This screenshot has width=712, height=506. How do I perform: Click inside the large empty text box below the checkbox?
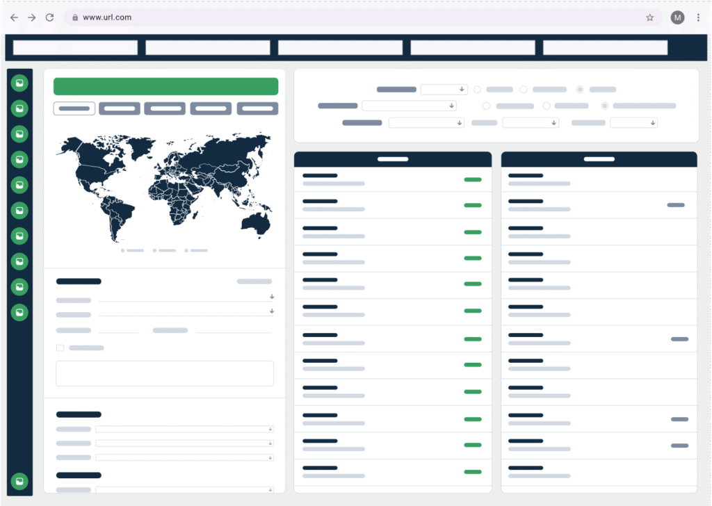click(165, 373)
